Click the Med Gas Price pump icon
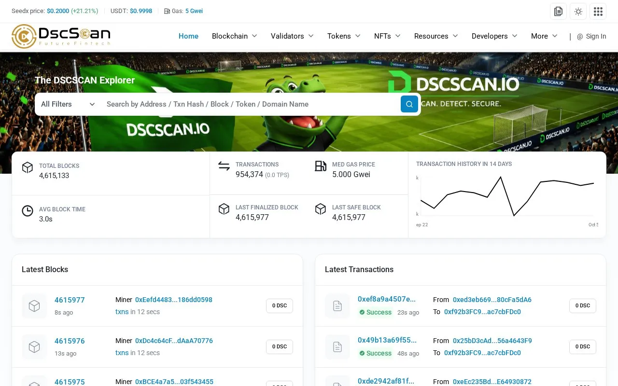The width and height of the screenshot is (618, 386). 321,166
